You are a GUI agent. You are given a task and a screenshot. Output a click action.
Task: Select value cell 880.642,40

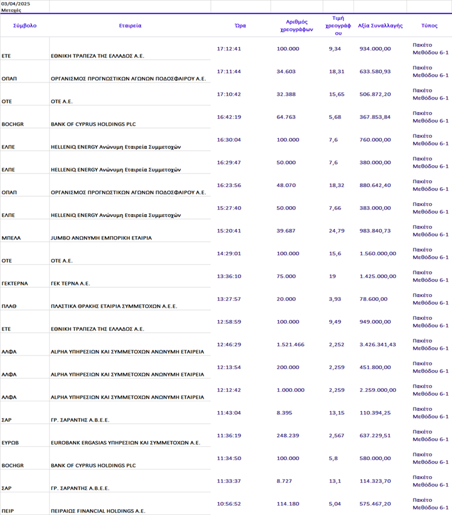tap(375, 185)
